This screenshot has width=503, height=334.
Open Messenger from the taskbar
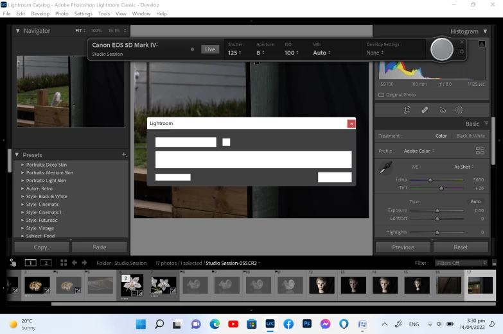coord(325,324)
